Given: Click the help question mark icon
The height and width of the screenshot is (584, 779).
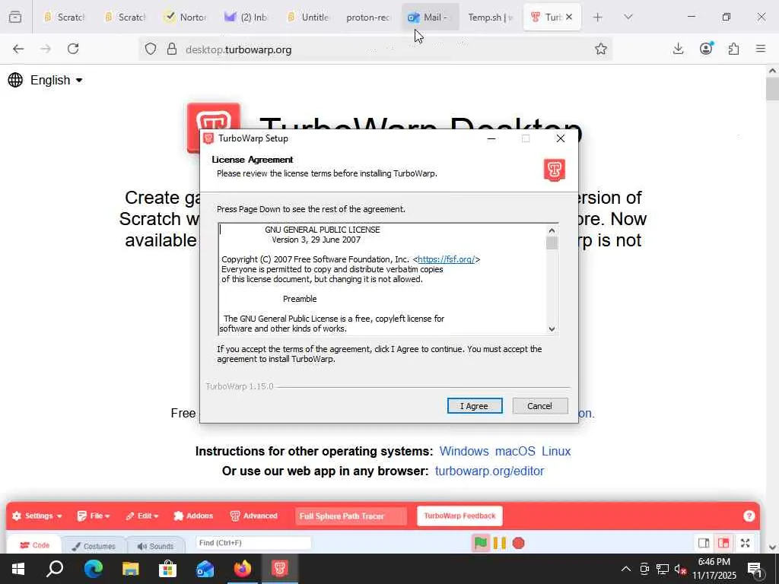Looking at the screenshot, I should point(749,516).
